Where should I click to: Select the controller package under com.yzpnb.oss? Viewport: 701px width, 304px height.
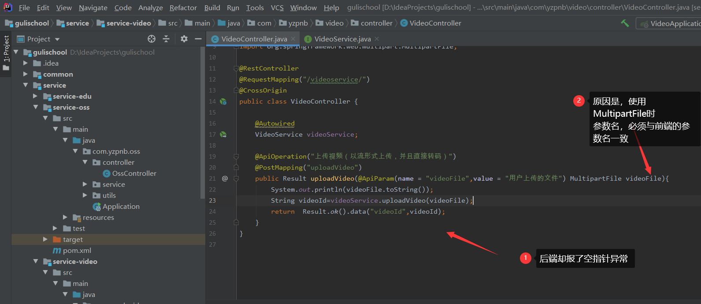point(114,162)
